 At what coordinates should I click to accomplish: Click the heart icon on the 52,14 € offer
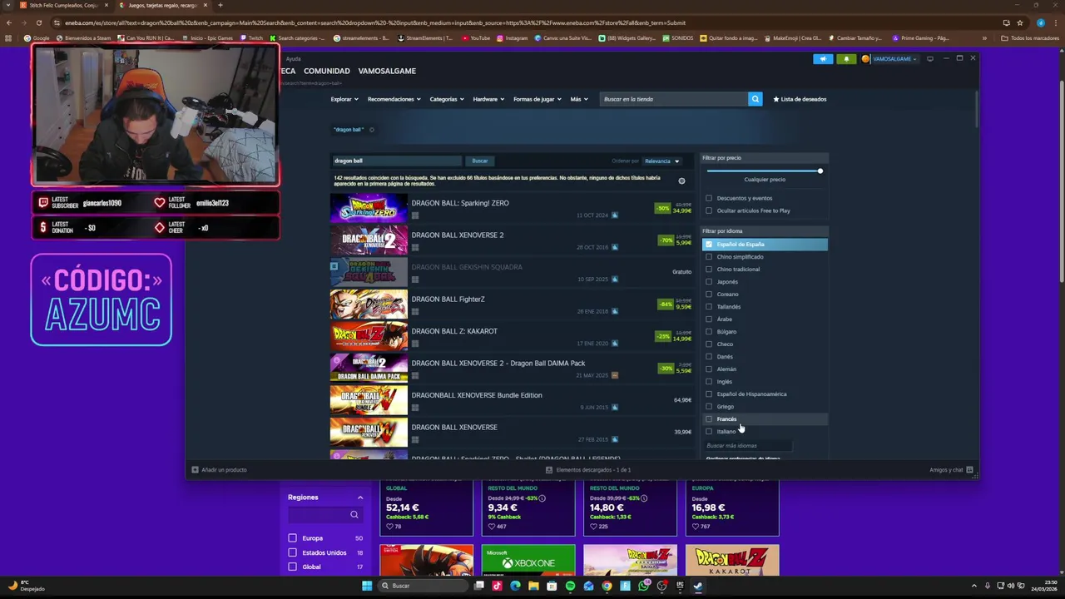[389, 527]
